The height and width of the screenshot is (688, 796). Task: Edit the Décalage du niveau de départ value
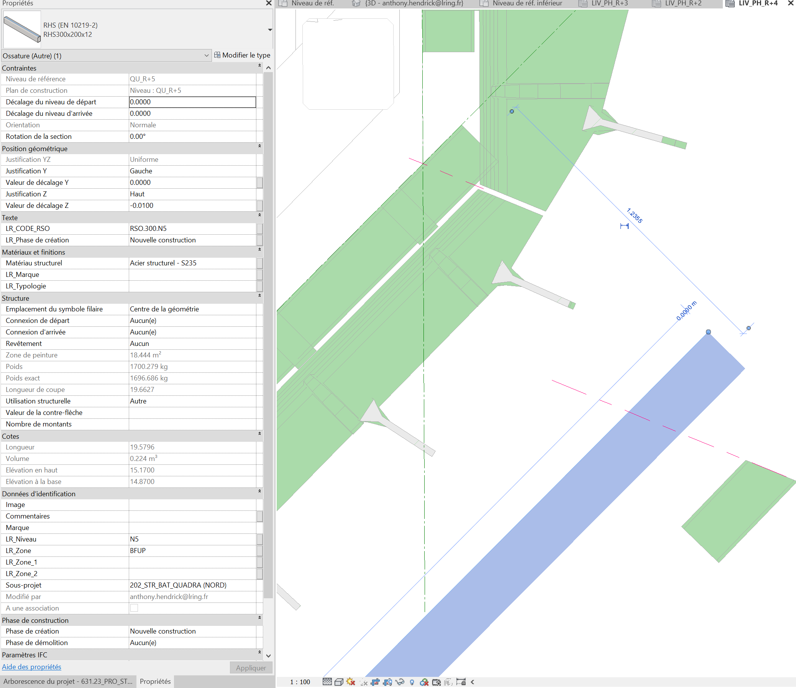(x=192, y=102)
